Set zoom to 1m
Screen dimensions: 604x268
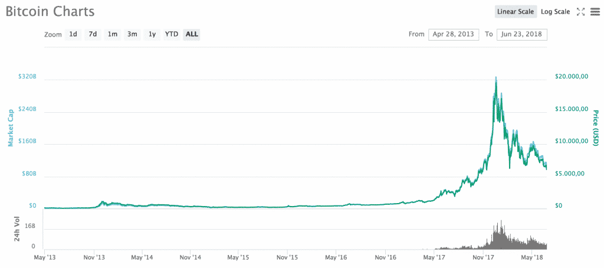click(113, 34)
